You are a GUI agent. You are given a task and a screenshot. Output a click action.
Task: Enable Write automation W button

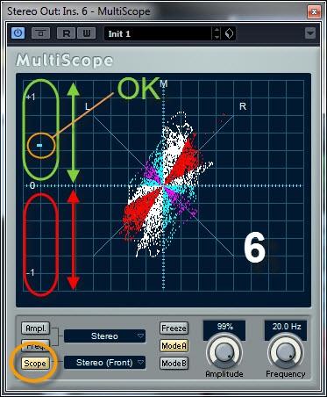pyautogui.click(x=87, y=33)
